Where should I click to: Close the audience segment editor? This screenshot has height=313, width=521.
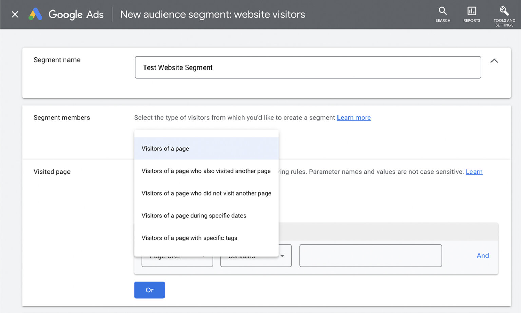coord(15,14)
